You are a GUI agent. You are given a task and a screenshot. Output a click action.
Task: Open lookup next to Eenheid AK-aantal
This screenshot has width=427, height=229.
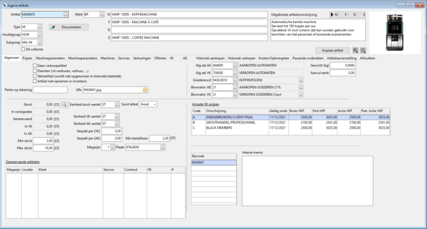tap(117, 124)
